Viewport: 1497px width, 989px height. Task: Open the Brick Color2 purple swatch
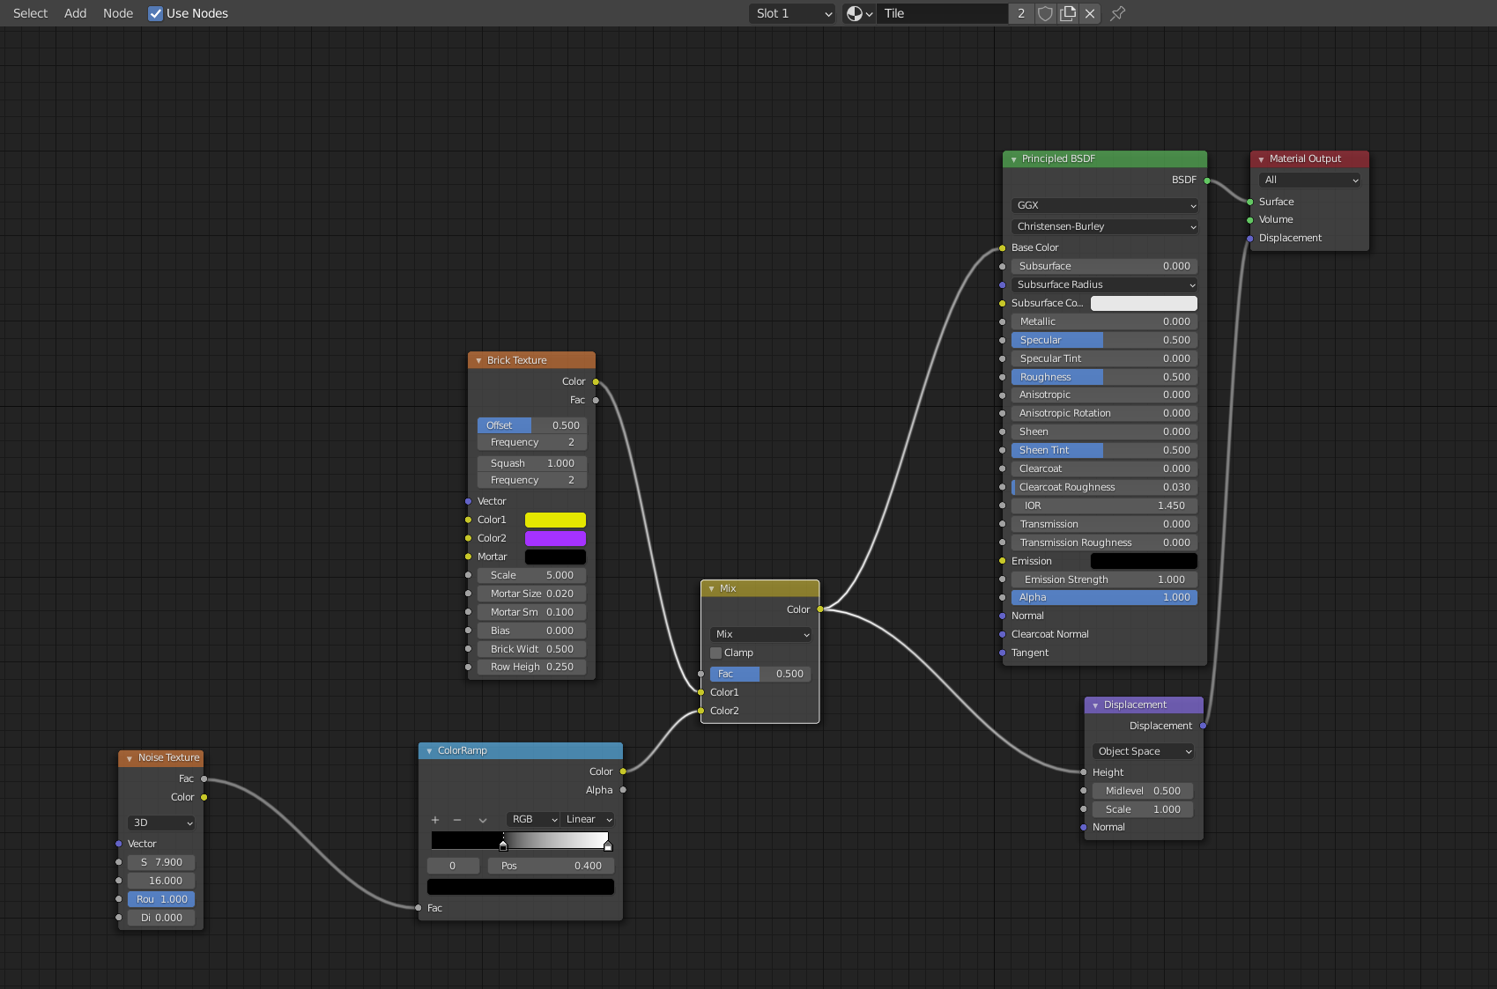(555, 538)
